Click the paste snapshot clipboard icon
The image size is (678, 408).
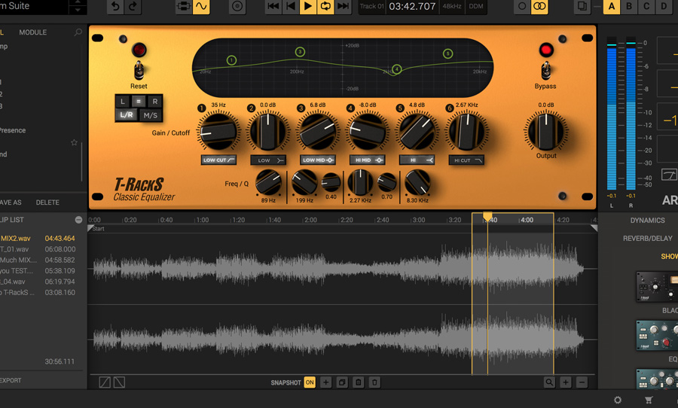click(x=359, y=382)
